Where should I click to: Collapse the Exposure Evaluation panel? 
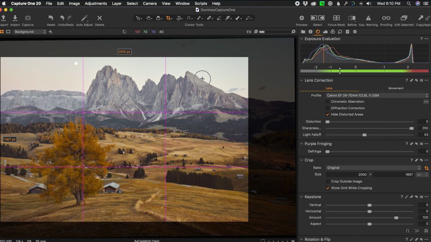pyautogui.click(x=301, y=39)
